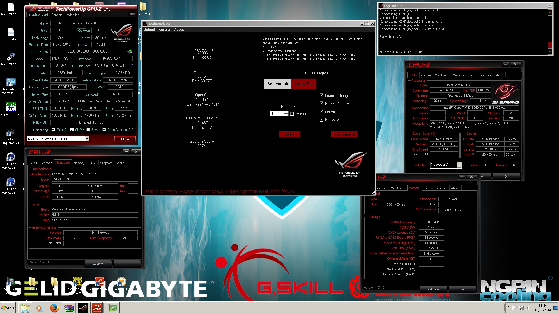Viewport: 559px width, 314px height.
Task: Launch second CINEBENCH Windows desktop icon
Action: pos(11,186)
